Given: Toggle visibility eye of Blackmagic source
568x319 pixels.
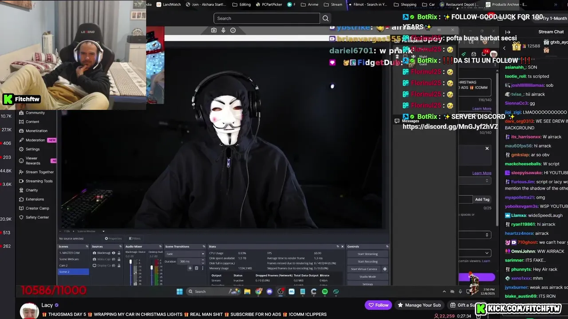Looking at the screenshot, I should [114, 253].
